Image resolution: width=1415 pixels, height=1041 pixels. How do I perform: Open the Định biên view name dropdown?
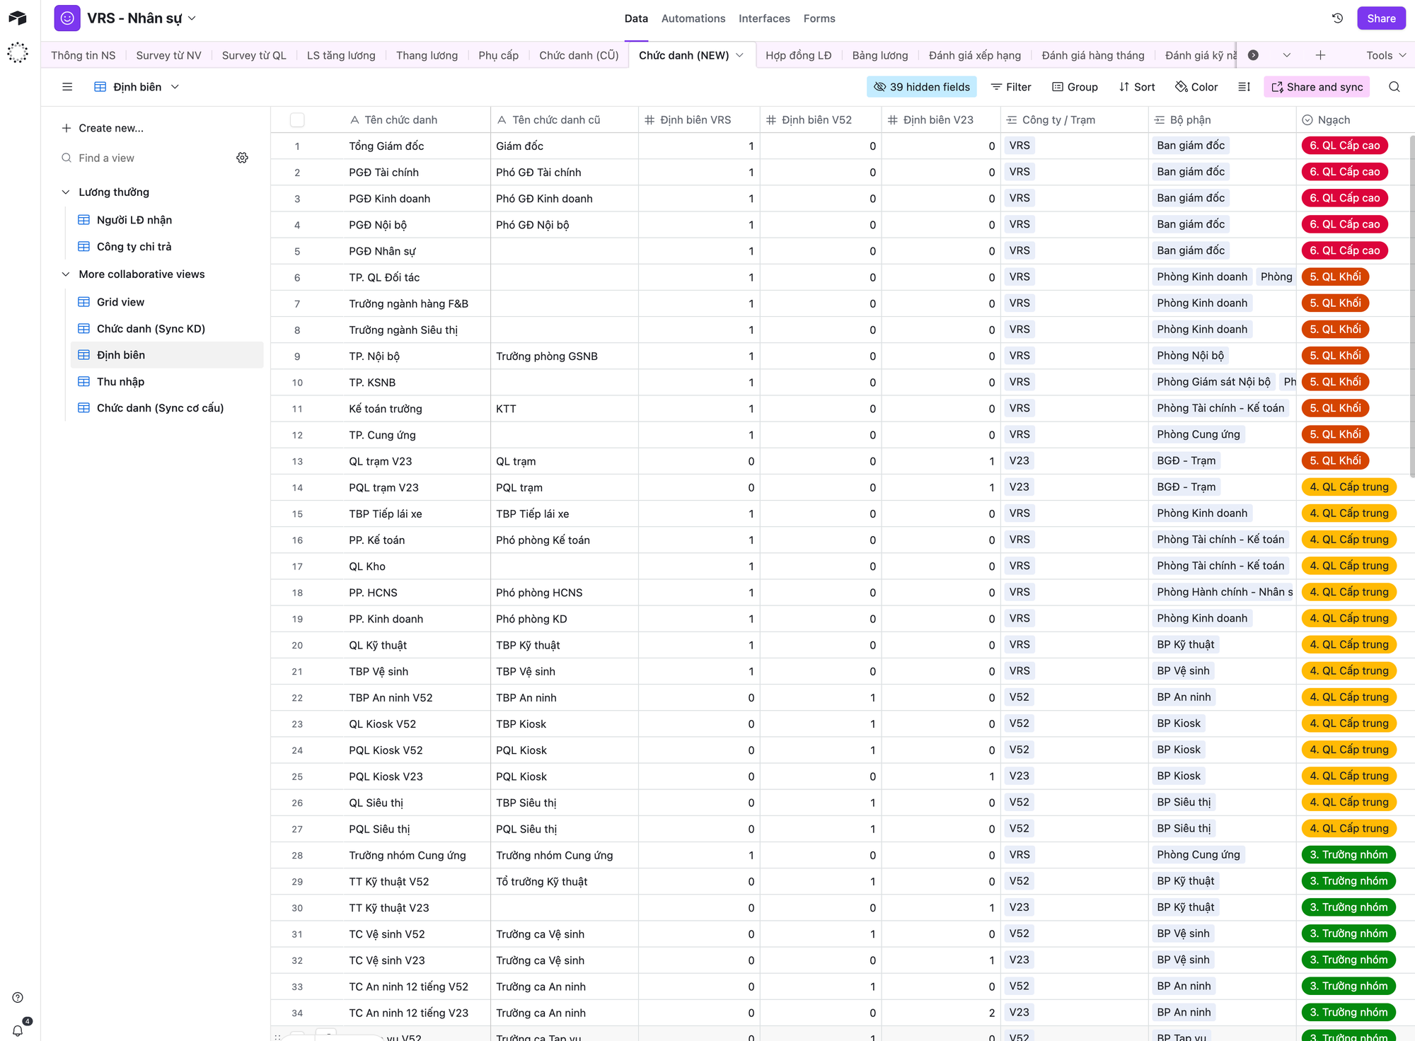pyautogui.click(x=175, y=87)
